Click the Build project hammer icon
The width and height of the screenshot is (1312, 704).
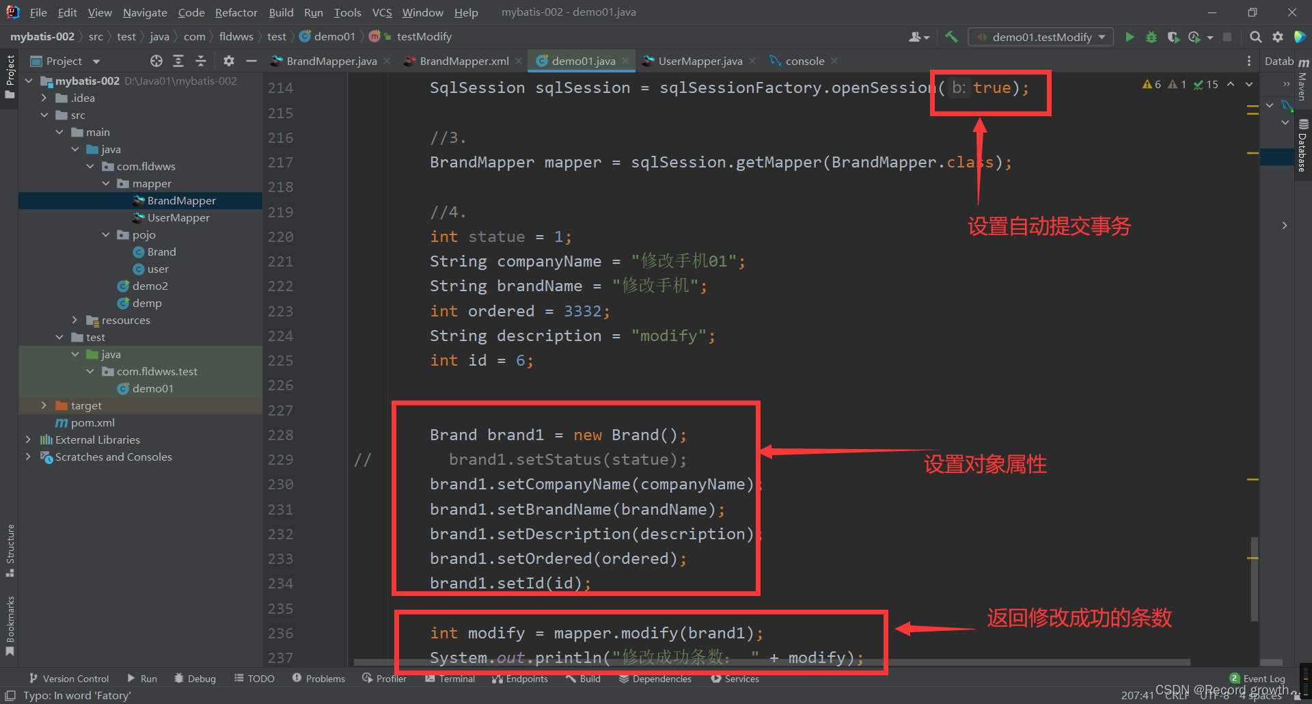point(951,37)
